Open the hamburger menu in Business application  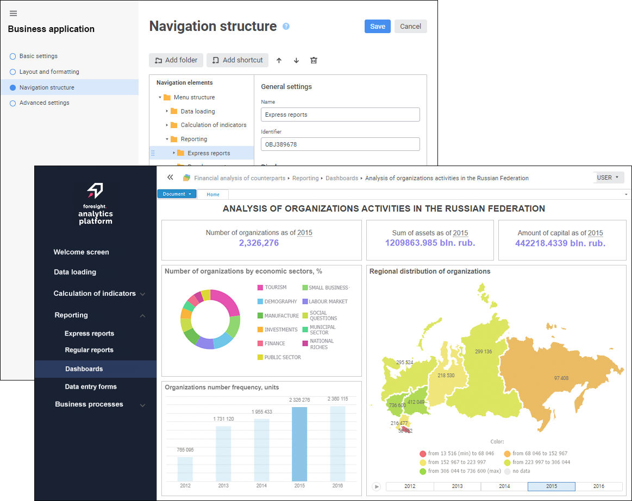13,13
